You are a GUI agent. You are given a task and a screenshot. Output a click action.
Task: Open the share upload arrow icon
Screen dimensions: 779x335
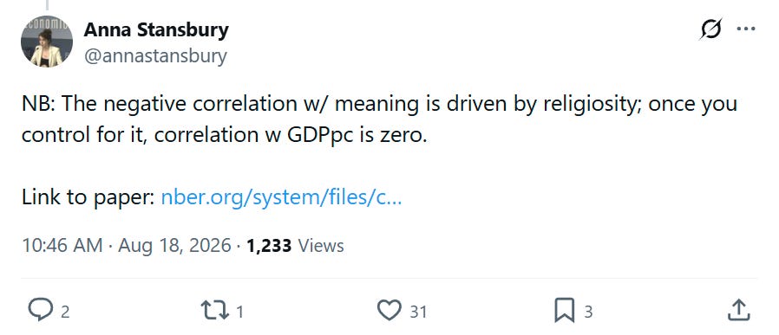tap(738, 310)
